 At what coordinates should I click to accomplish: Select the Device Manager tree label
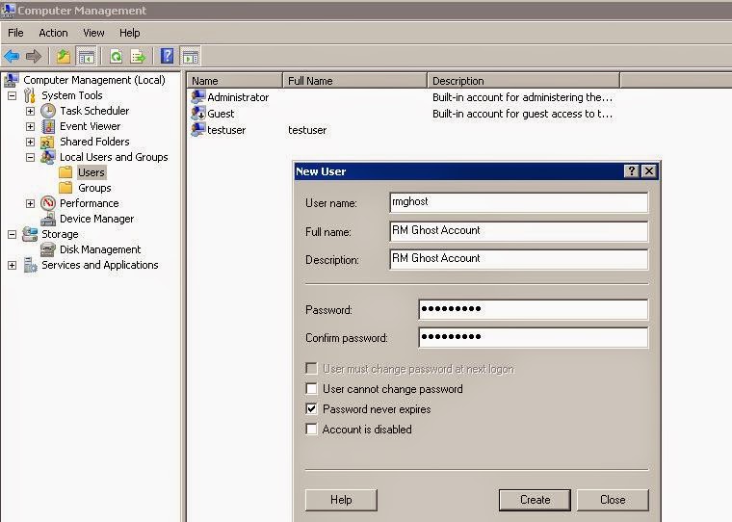tap(96, 219)
